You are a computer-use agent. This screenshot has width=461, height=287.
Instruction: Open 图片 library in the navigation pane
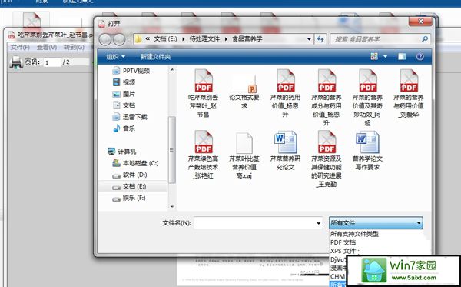(x=124, y=94)
